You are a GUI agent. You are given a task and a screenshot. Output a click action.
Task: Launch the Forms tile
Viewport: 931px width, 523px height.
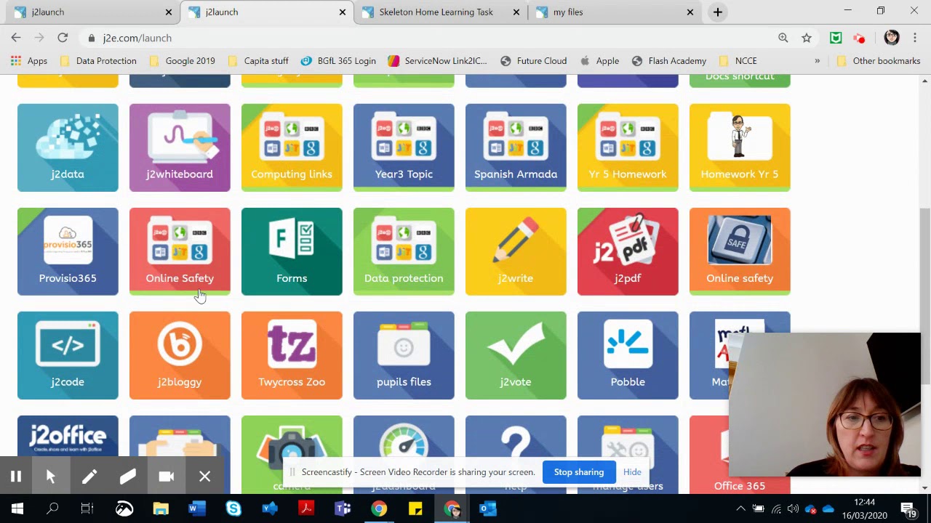click(x=292, y=251)
